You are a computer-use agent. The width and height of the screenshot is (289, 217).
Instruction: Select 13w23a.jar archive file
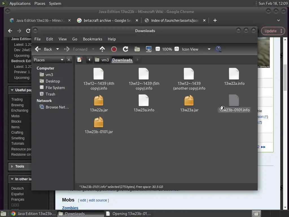tap(189, 103)
